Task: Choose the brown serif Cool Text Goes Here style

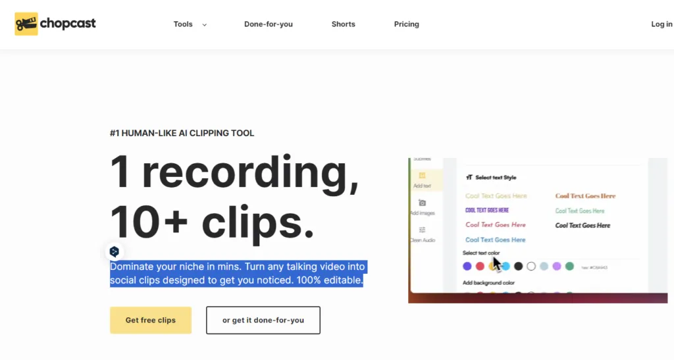Action: coord(585,196)
